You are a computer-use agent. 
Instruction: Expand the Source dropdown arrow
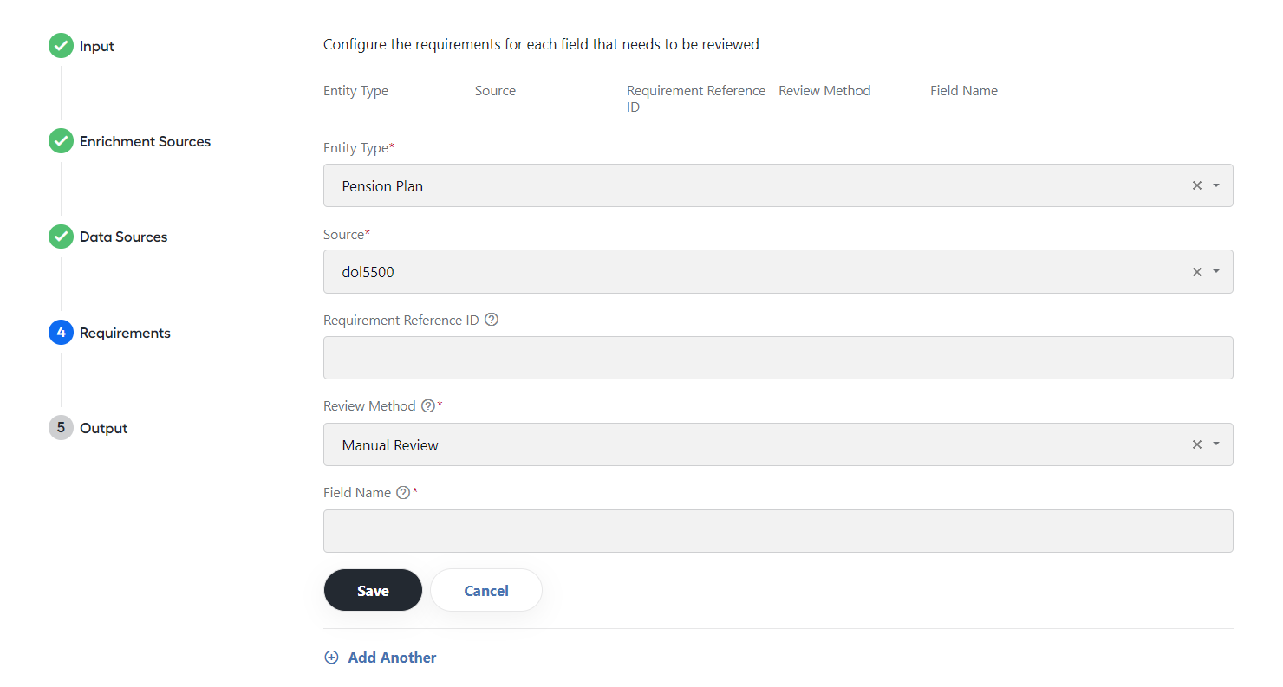(x=1216, y=272)
